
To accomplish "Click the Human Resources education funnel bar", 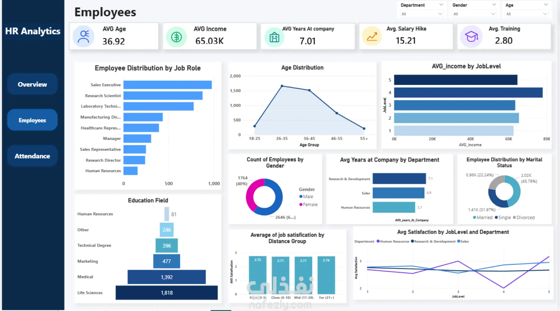I will (x=167, y=214).
